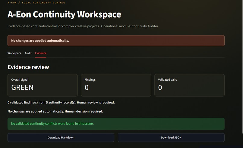Click the page scrollbar at the window's edge
The height and width of the screenshot is (148, 243).
click(x=242, y=66)
